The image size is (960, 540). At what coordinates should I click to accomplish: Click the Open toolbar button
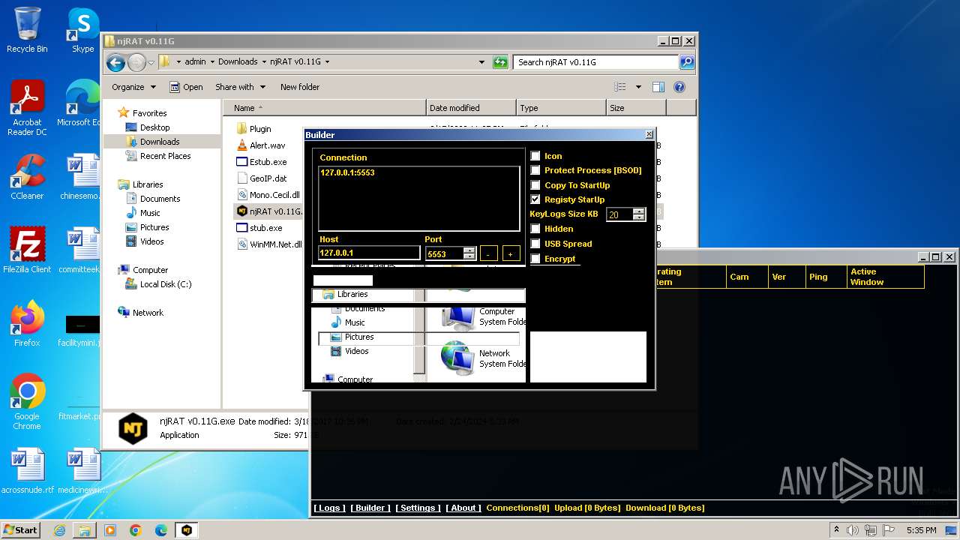[x=186, y=87]
